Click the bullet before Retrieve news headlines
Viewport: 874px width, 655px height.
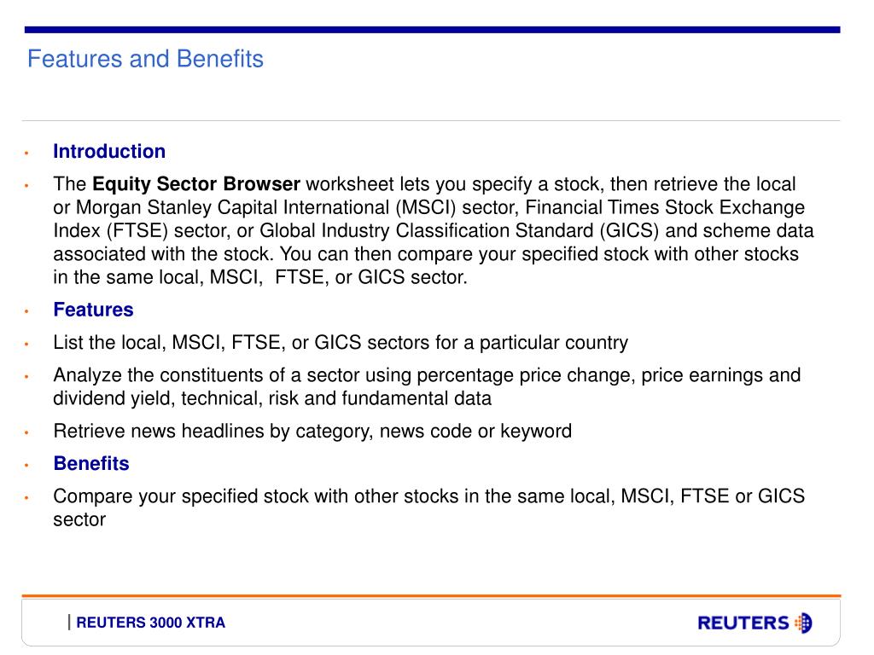tap(26, 432)
